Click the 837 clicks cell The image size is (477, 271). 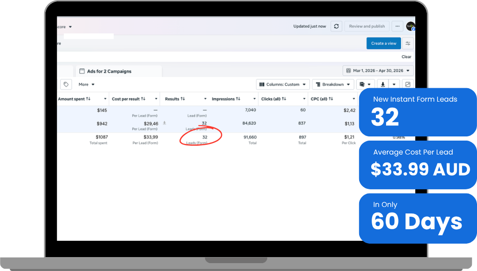click(302, 123)
